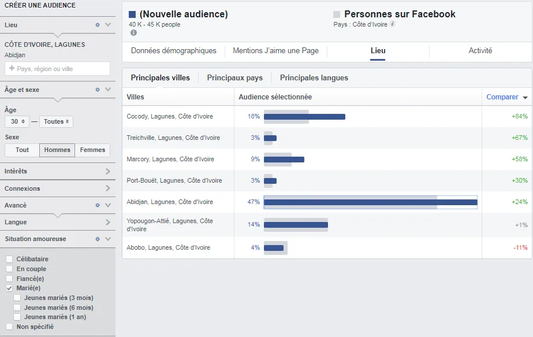
Task: Click the info icon under Nouvelle audience
Action: pos(133,33)
